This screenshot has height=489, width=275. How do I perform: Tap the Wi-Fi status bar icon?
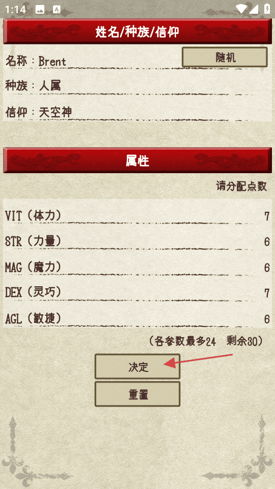click(x=241, y=9)
